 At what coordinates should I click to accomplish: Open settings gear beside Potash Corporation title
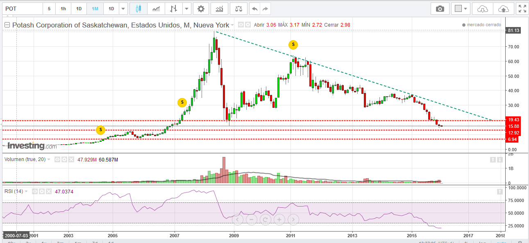click(x=248, y=25)
